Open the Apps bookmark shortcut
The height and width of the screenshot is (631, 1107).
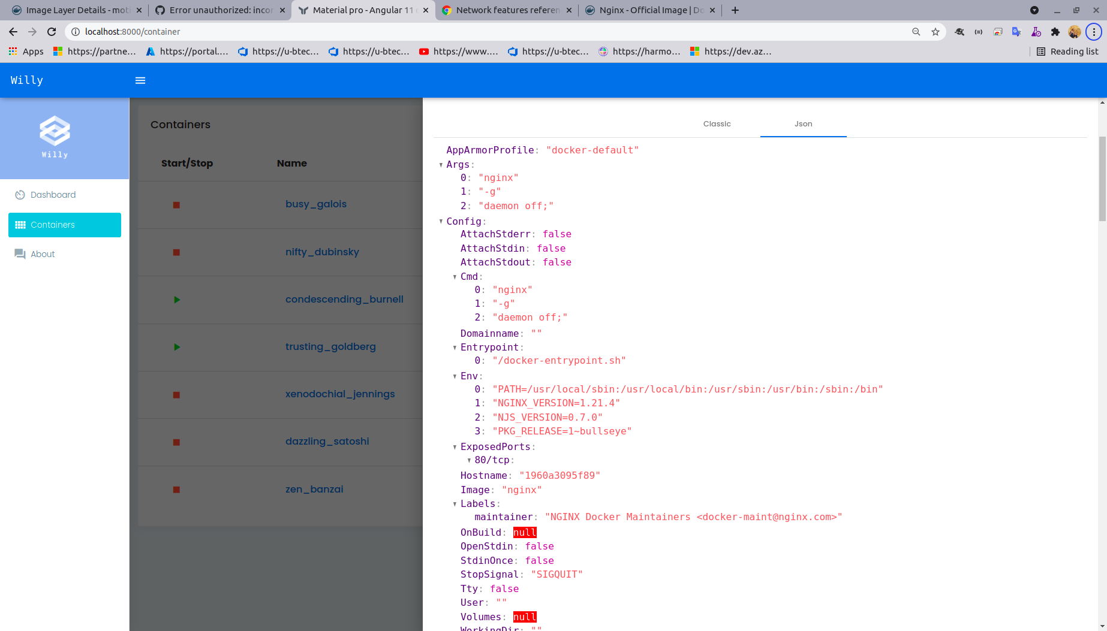[26, 52]
